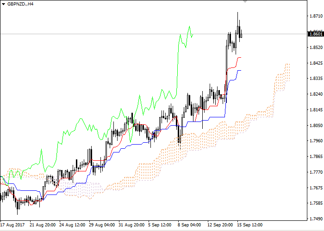324x231 pixels.
Task: Click the 12 Sep 20:00 time label
Action: coord(220,225)
